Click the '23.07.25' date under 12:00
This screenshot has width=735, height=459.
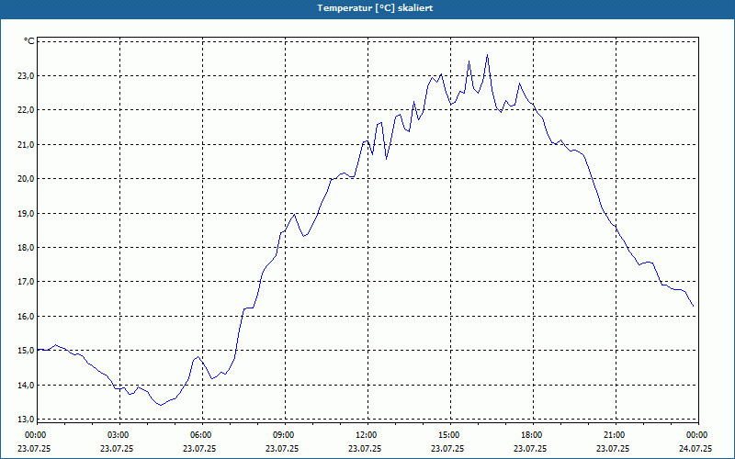365,448
